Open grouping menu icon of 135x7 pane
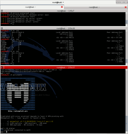Screen dimensions: 128x134 pyautogui.click(x=2, y=11)
